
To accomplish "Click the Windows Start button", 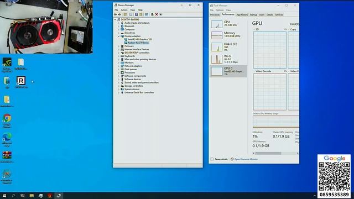I will coord(4,196).
